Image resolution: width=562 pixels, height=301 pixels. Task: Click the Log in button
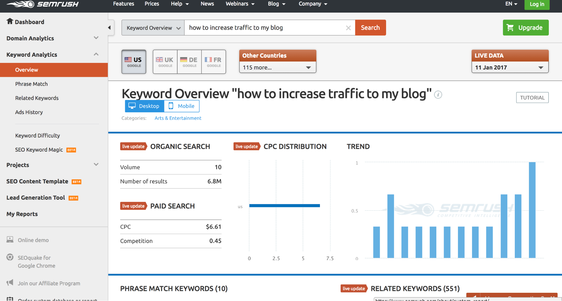pos(537,4)
